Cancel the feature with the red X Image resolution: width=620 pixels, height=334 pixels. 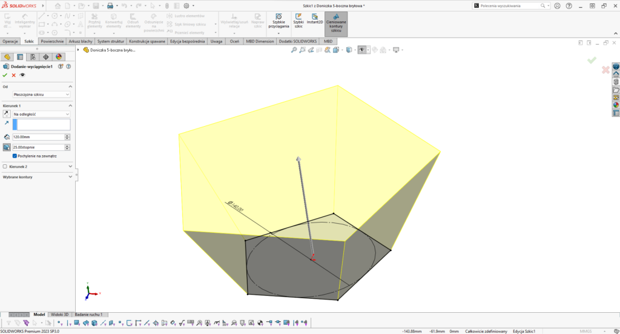point(13,75)
